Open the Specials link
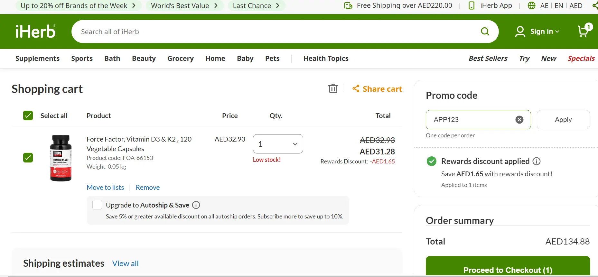The height and width of the screenshot is (277, 598). [581, 58]
